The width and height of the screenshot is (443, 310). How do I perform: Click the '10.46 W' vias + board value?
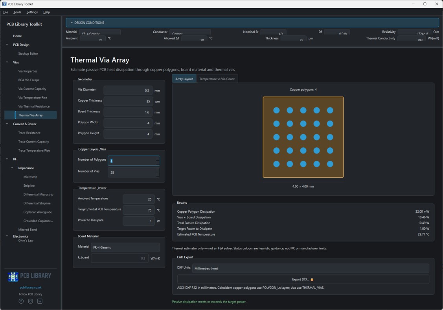(423, 217)
